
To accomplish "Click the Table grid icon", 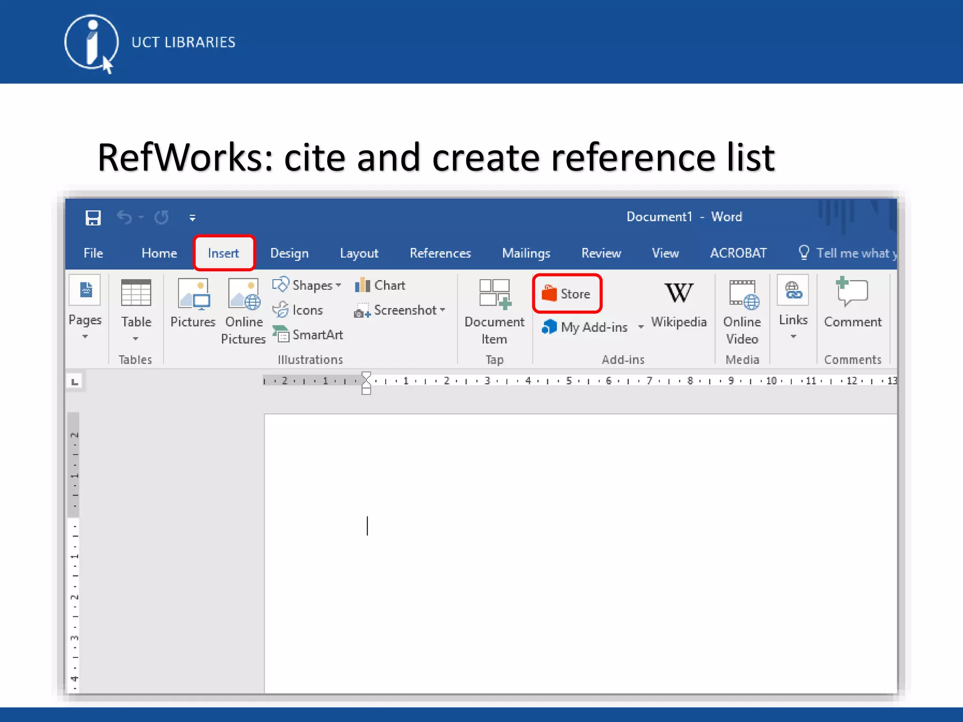I will click(x=136, y=292).
